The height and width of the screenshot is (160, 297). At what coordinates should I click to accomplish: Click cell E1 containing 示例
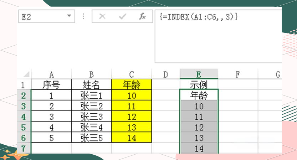[199, 84]
